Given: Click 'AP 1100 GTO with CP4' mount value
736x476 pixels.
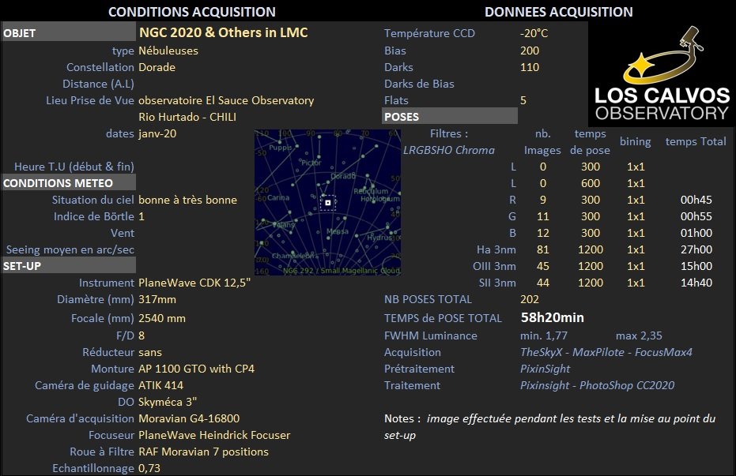Looking at the screenshot, I should (x=196, y=369).
